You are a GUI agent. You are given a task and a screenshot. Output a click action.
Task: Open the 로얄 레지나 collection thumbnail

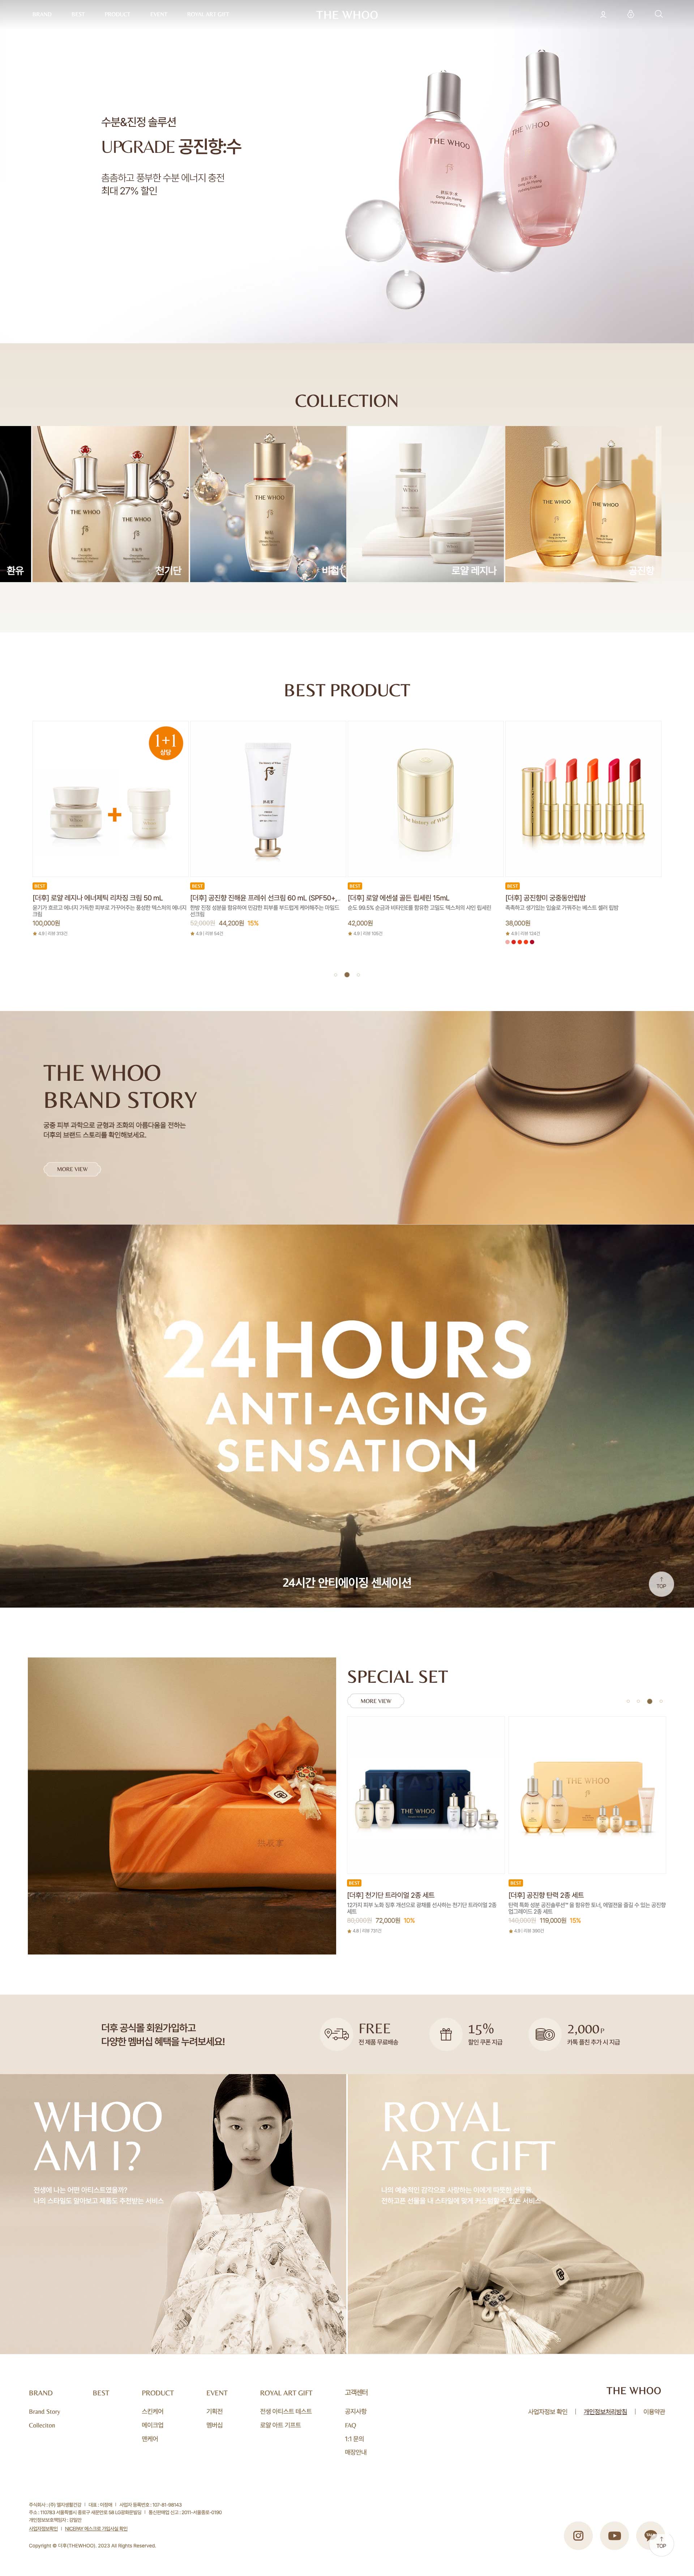(426, 504)
